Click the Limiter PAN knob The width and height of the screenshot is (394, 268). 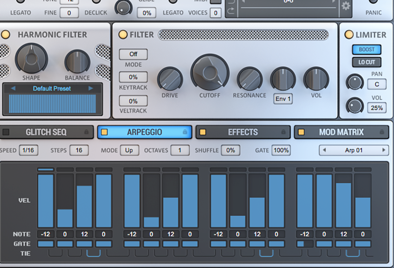(x=355, y=82)
